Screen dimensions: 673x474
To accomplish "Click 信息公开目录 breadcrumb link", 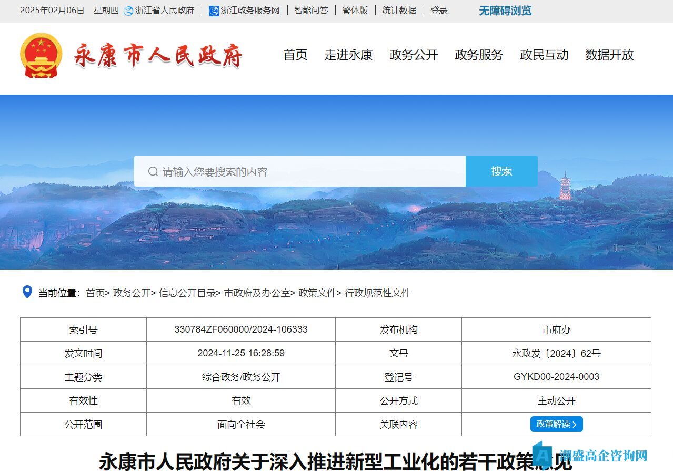I will pyautogui.click(x=187, y=293).
